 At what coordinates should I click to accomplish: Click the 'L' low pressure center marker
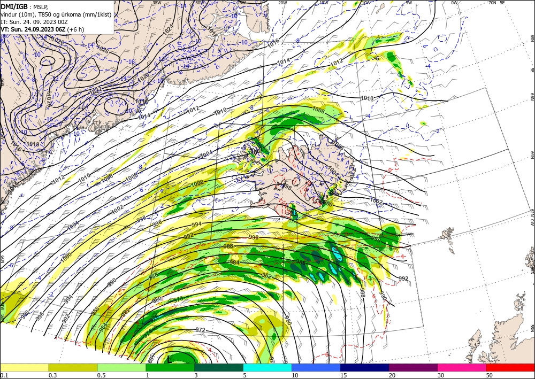170,359
